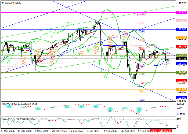Click the USDJPY,Daily chart title
The width and height of the screenshot is (188, 134).
[x=13, y=3]
